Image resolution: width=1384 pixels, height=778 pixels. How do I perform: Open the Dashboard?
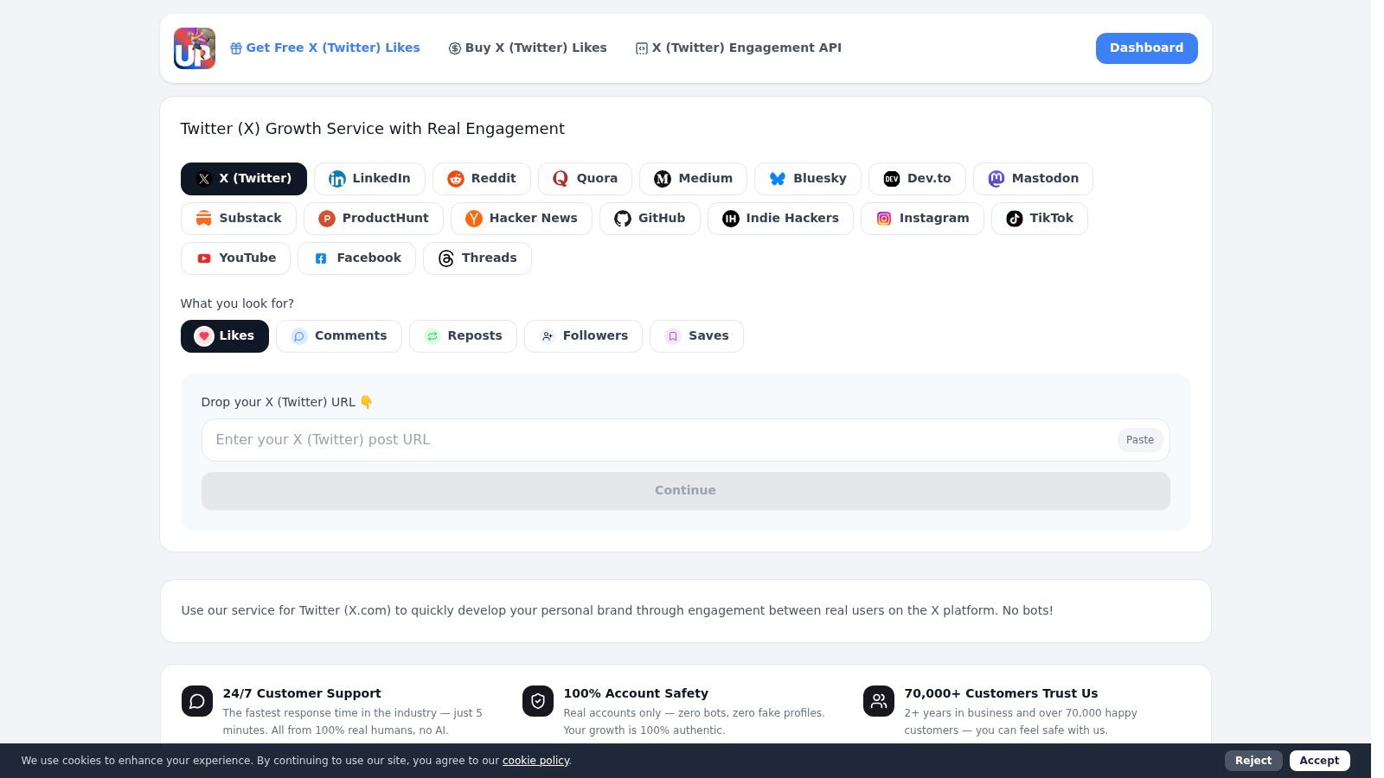point(1147,48)
